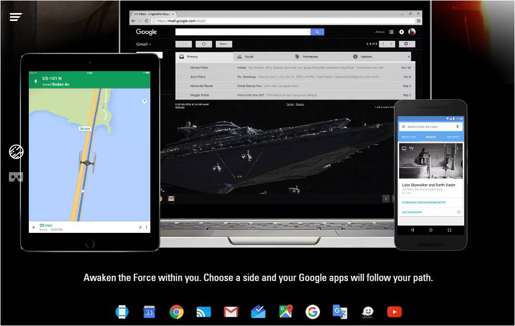Click the Gmail icon in laptop bottom bar
515x326 pixels.
[x=171, y=198]
